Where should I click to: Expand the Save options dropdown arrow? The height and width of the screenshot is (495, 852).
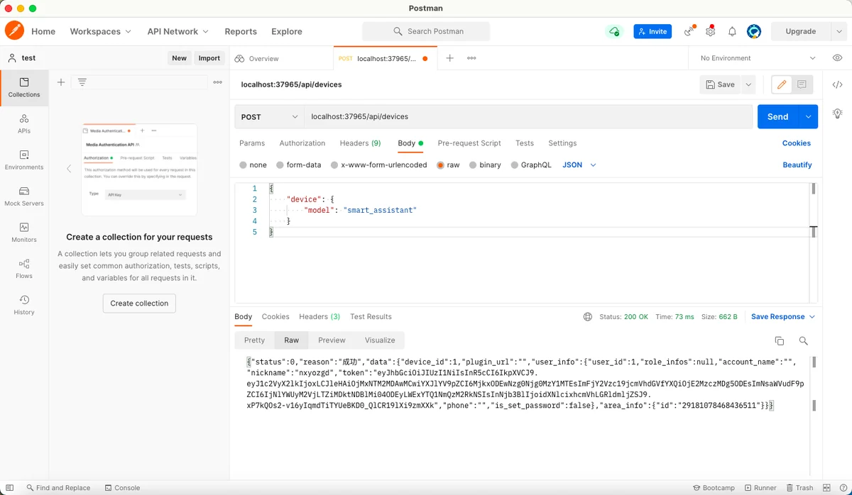point(748,84)
